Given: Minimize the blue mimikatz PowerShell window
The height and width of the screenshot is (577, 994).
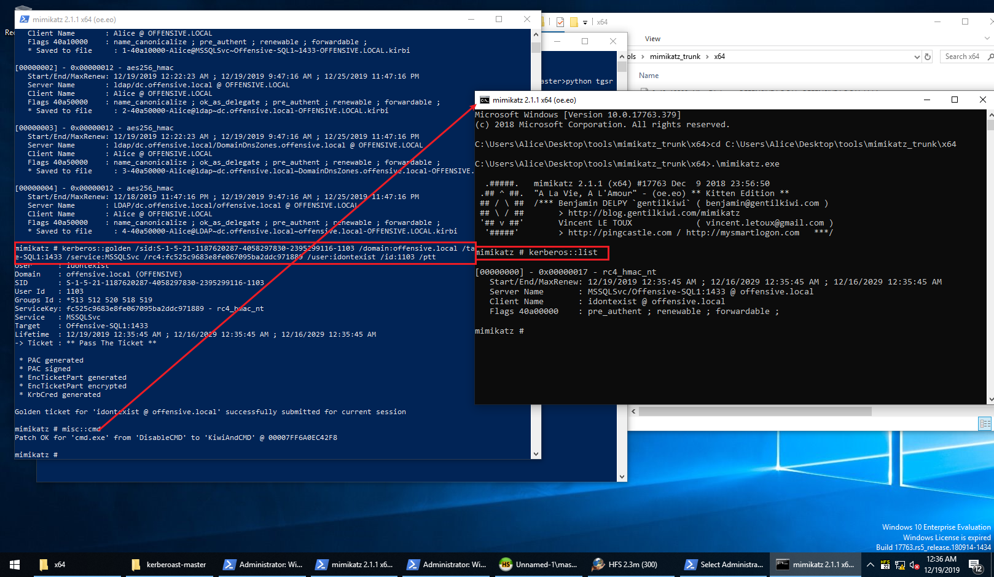Looking at the screenshot, I should tap(471, 20).
